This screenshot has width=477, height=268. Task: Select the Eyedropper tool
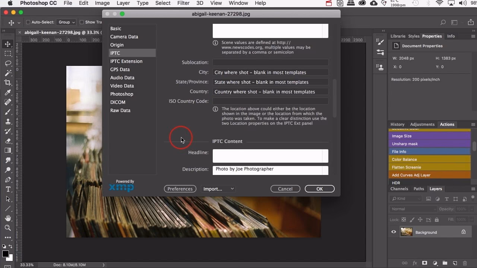(x=8, y=92)
